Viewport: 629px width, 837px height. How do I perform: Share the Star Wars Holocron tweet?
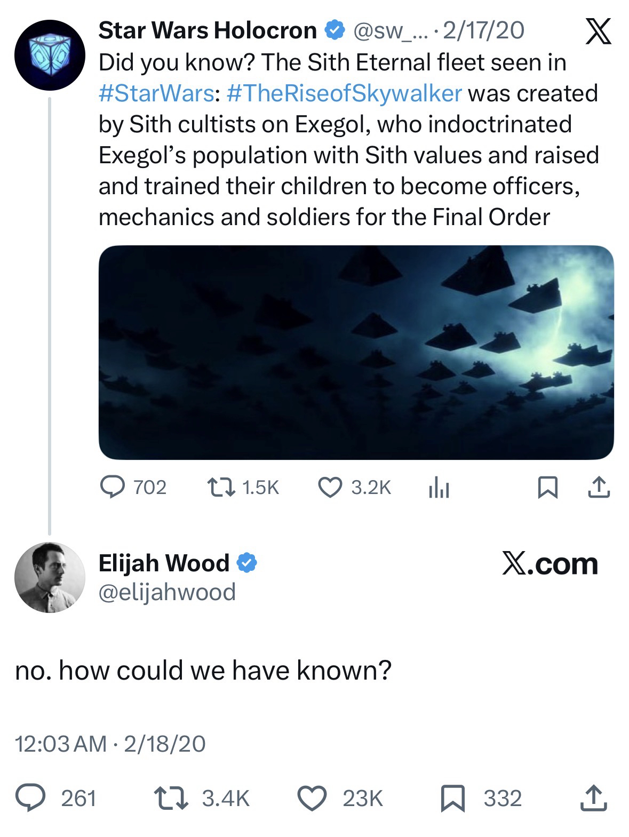pos(599,488)
